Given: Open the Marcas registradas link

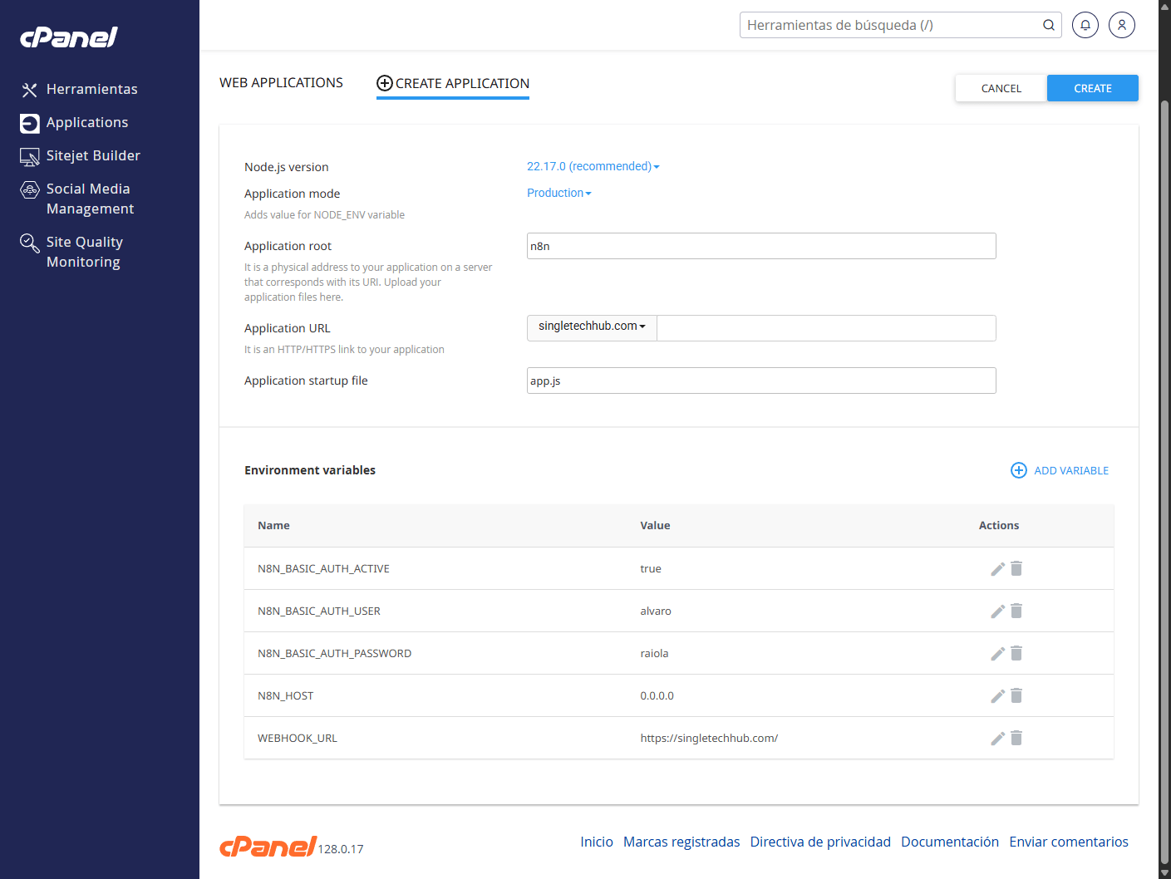Looking at the screenshot, I should pyautogui.click(x=681, y=842).
